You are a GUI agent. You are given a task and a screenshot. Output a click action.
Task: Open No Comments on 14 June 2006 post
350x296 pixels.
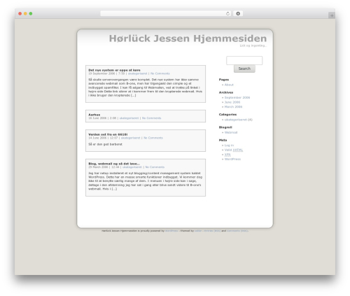click(x=153, y=138)
